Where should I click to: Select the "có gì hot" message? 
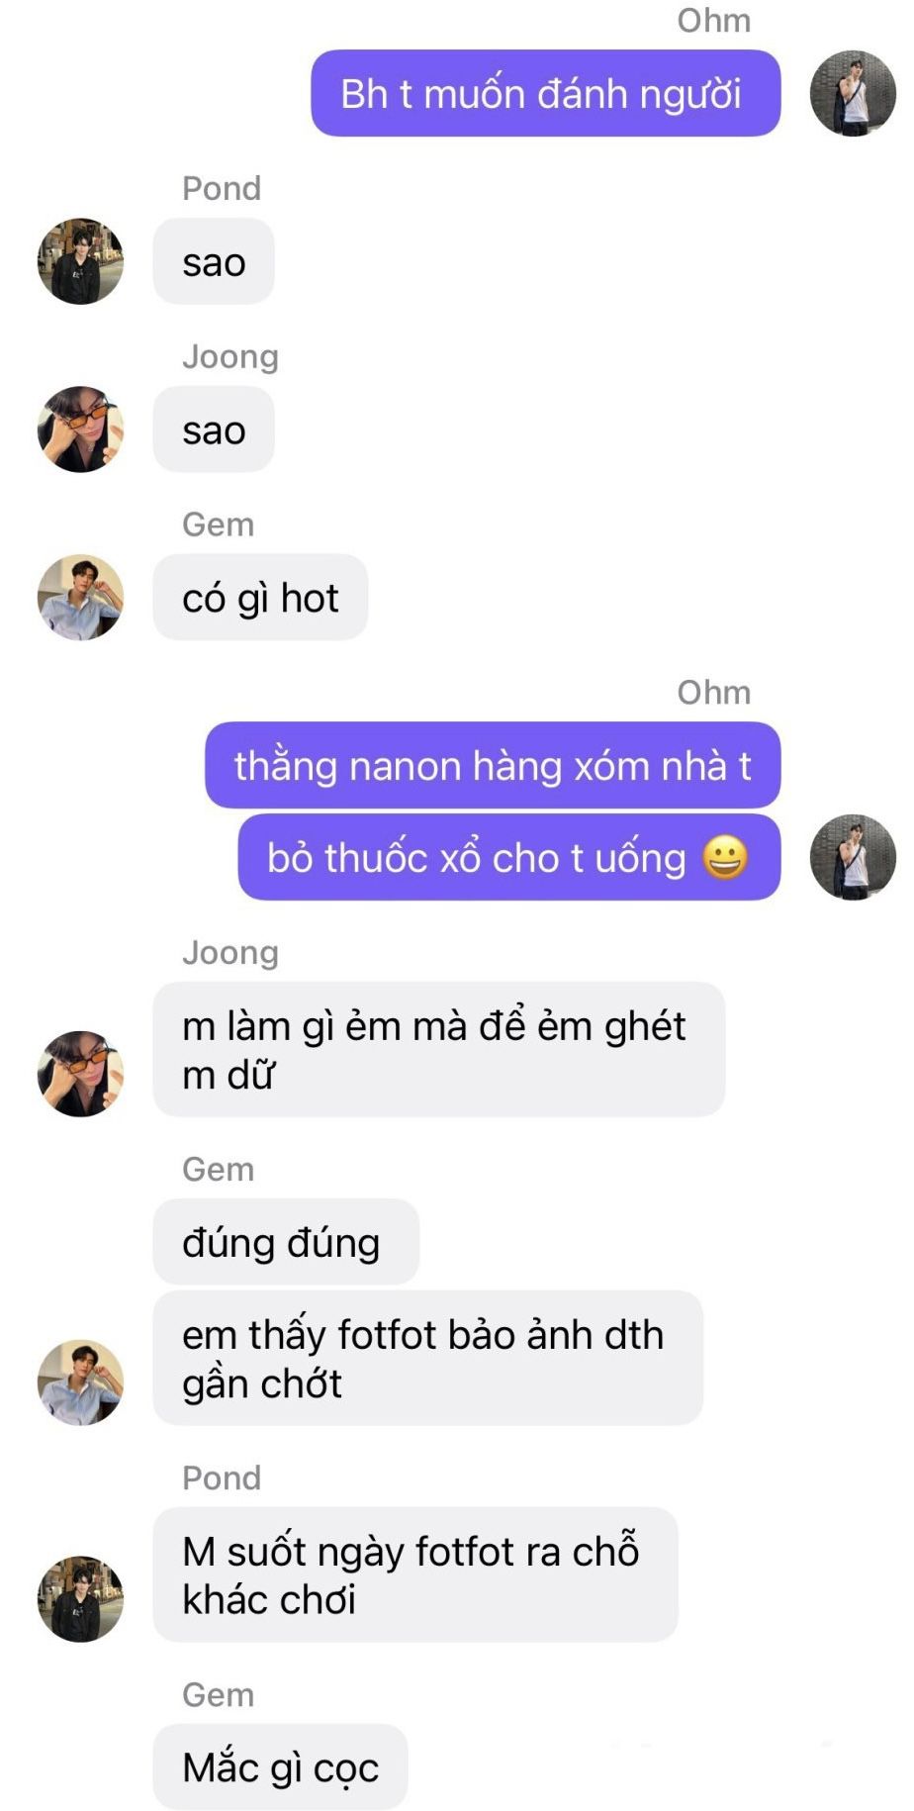coord(260,597)
